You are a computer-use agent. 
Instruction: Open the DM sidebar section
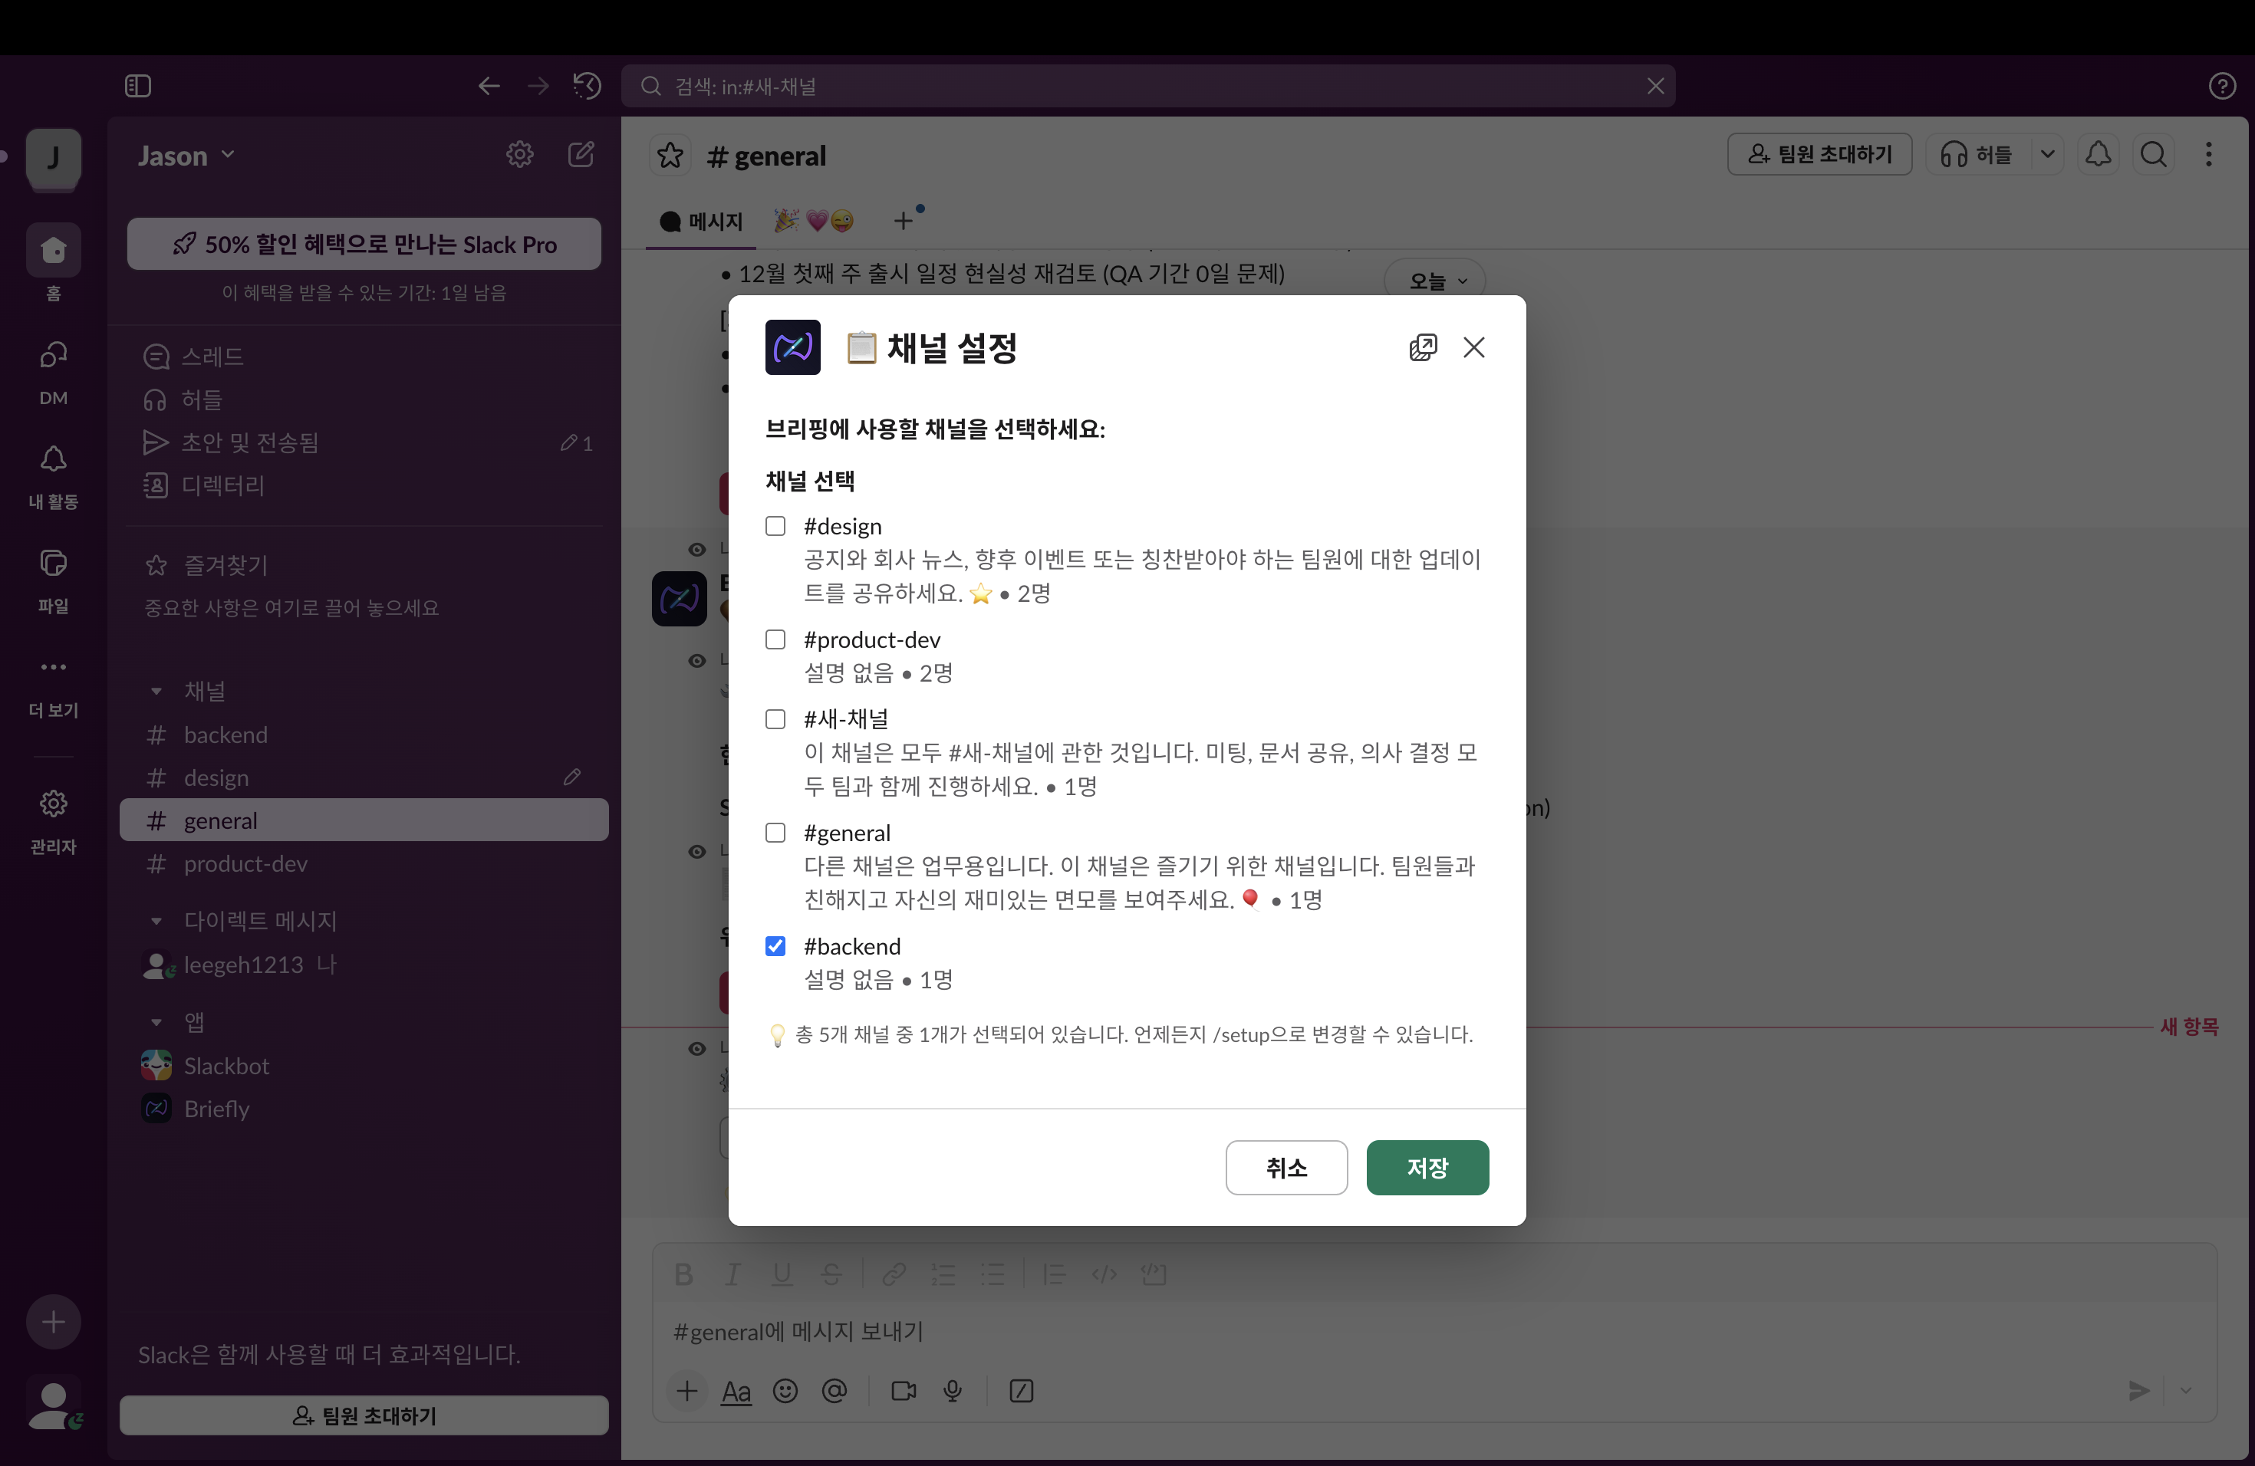53,372
